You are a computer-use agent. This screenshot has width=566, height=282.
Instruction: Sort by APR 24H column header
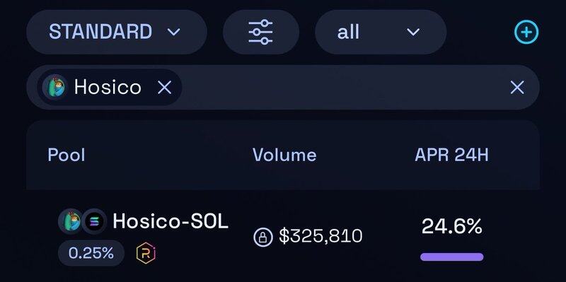tap(451, 155)
